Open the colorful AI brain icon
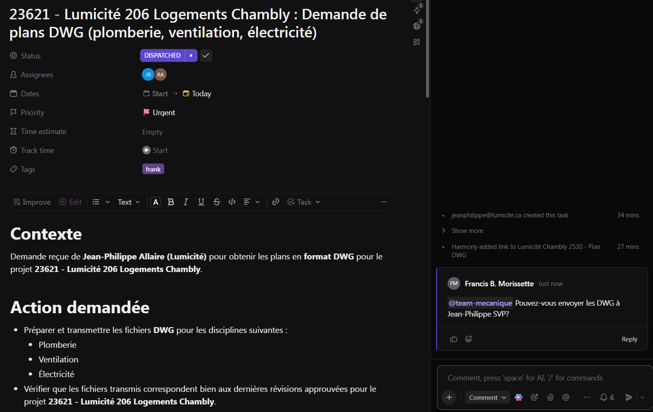The image size is (653, 412). tap(519, 397)
